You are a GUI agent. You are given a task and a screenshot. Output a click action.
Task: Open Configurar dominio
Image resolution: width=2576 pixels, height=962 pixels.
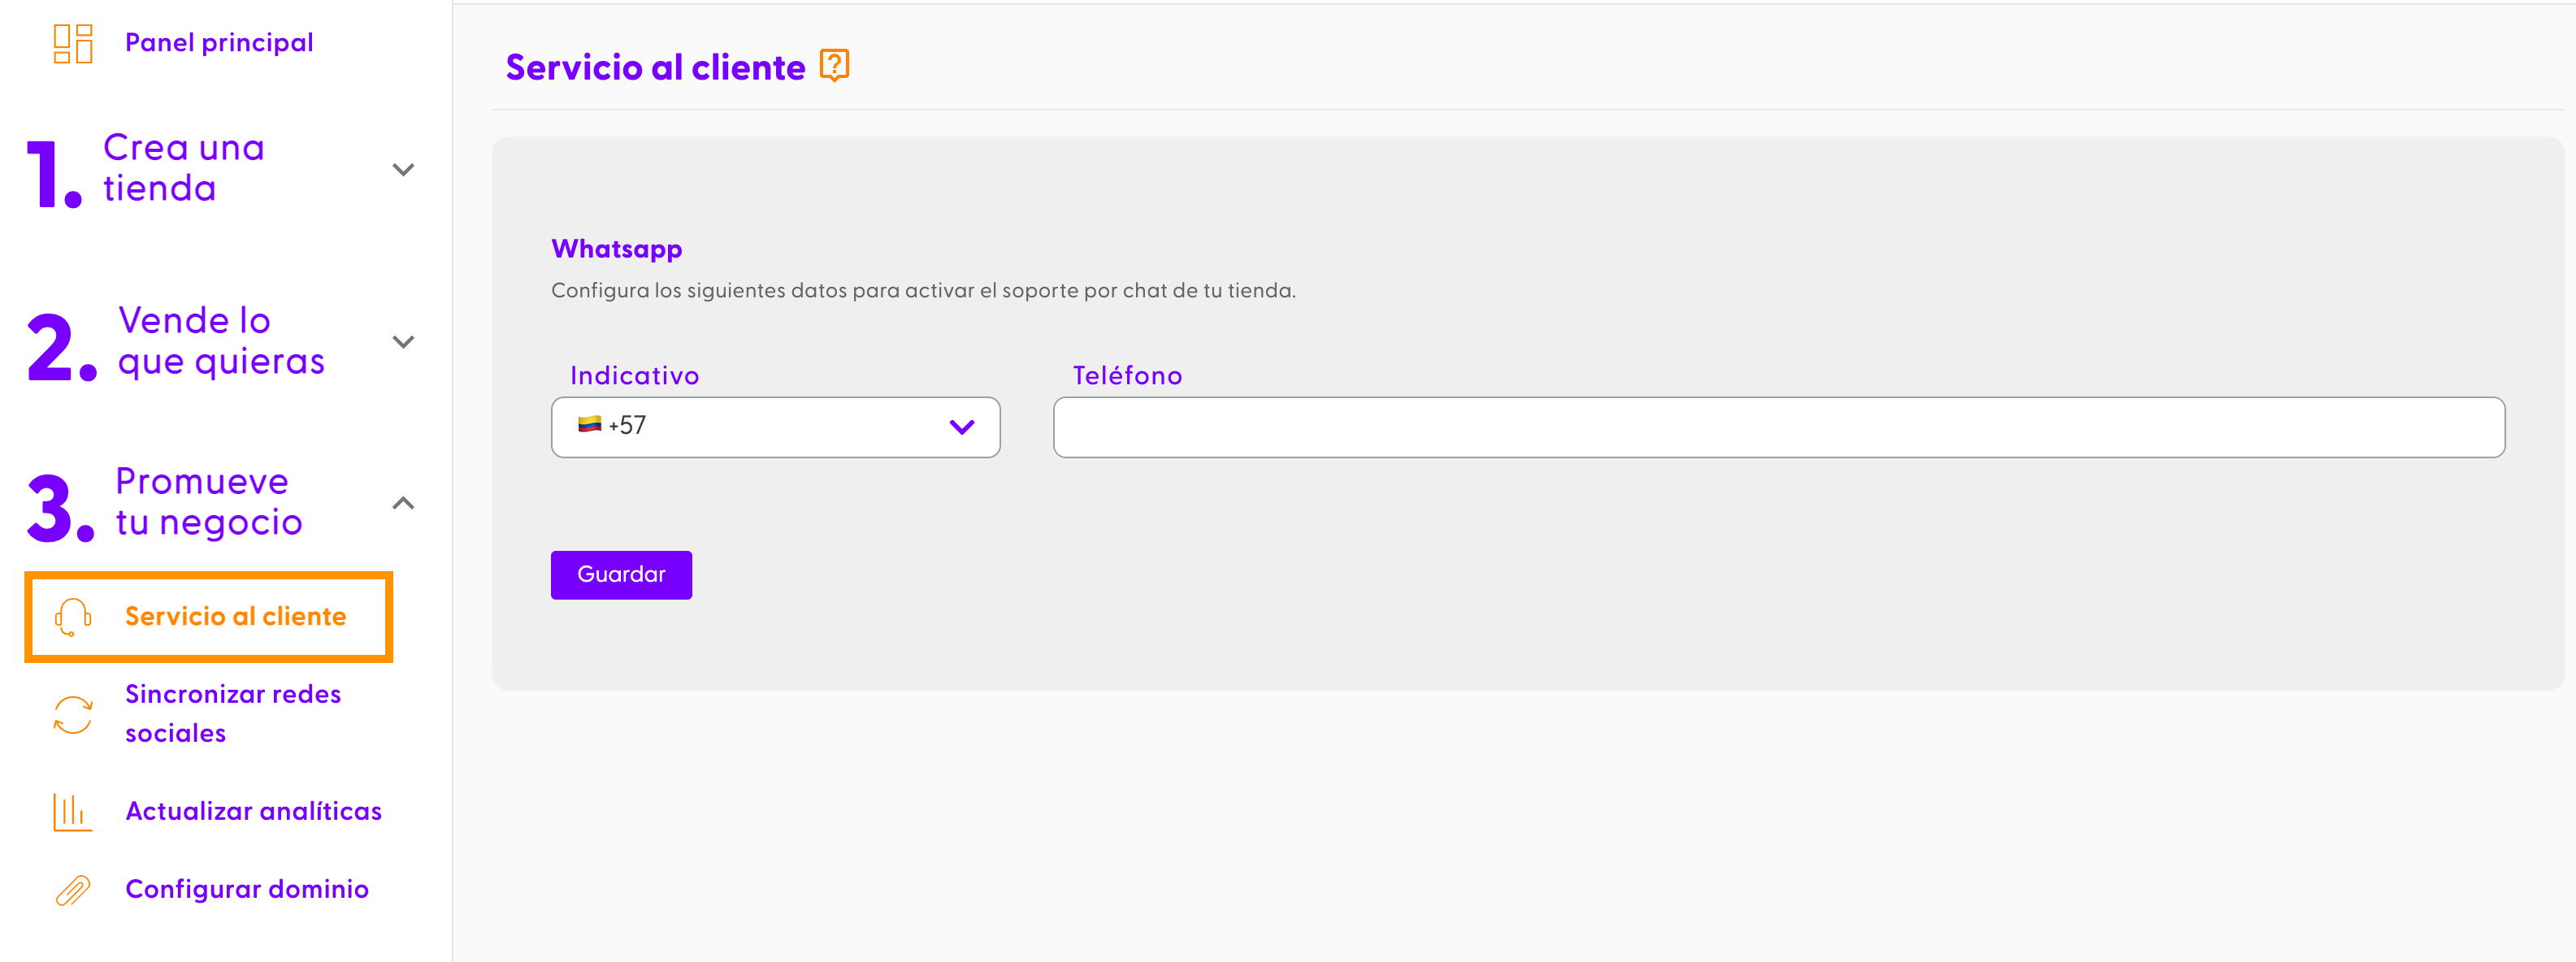247,889
